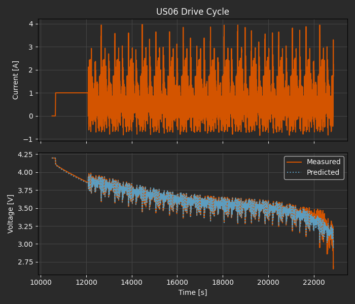355x304 pixels.
Task: Select the 'Predicted' legend text
Action: (323, 172)
